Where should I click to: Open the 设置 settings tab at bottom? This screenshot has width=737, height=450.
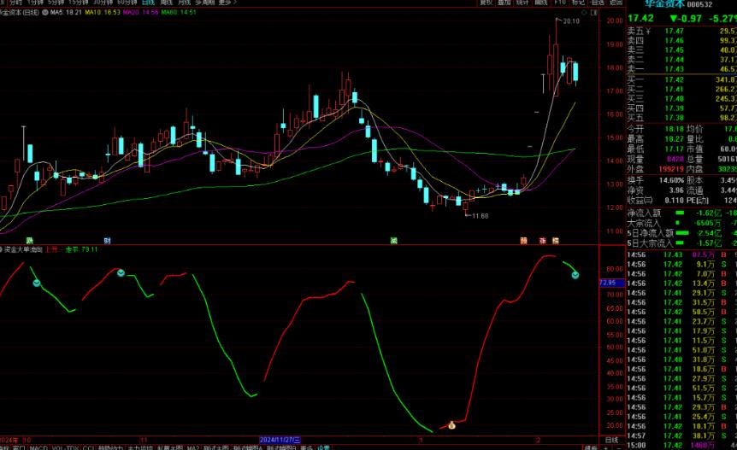coord(323,448)
